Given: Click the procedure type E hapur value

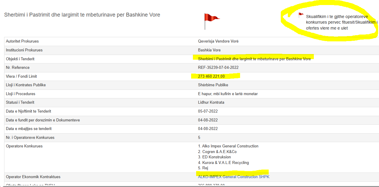Looking at the screenshot, I should [x=228, y=94].
